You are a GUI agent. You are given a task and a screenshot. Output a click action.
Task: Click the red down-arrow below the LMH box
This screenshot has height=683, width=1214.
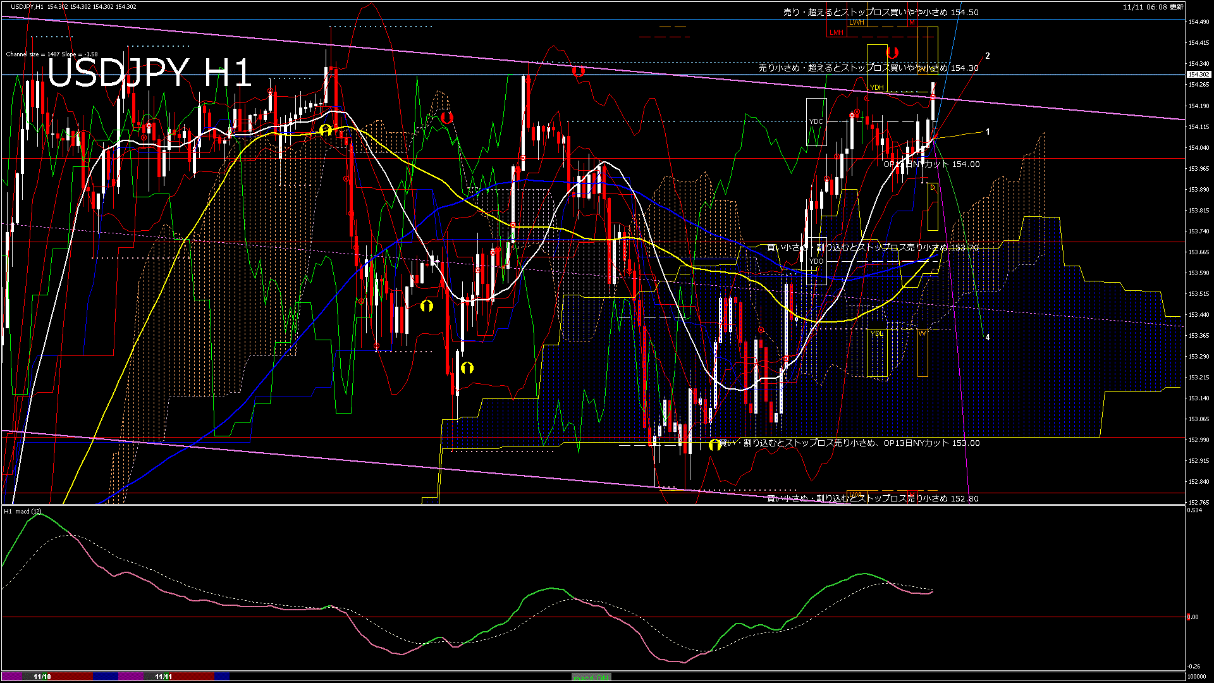(x=892, y=52)
